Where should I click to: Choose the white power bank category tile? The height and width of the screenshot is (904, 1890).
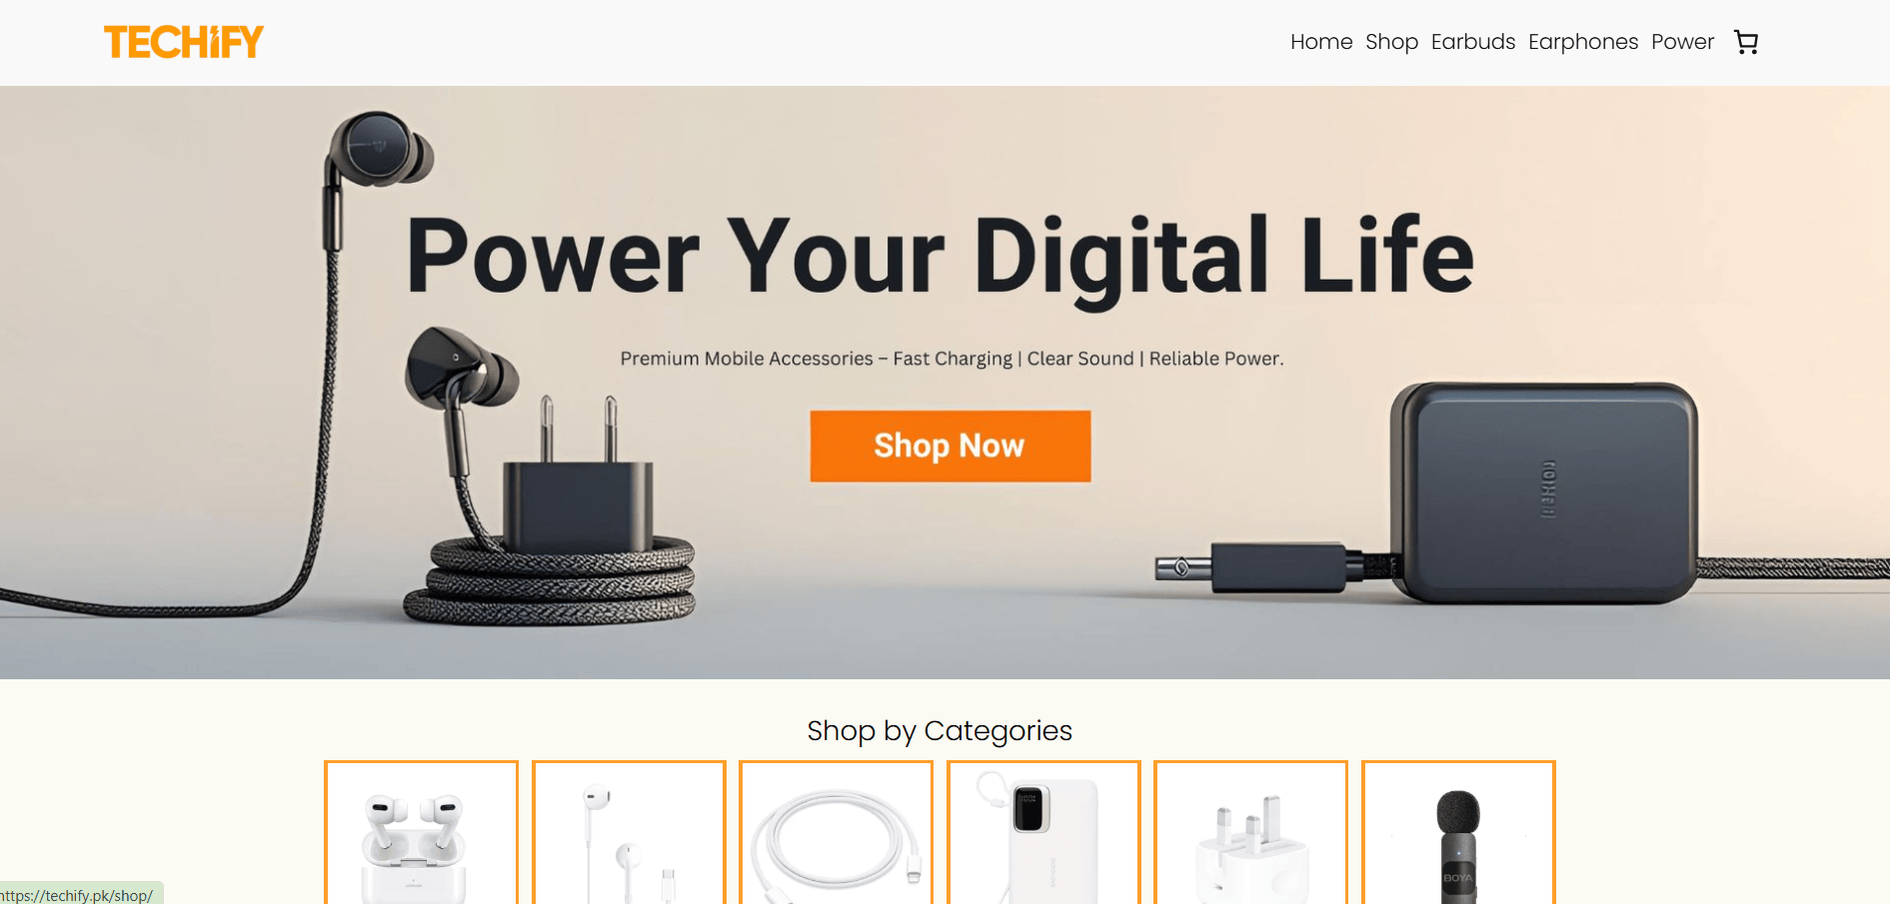click(x=1043, y=833)
